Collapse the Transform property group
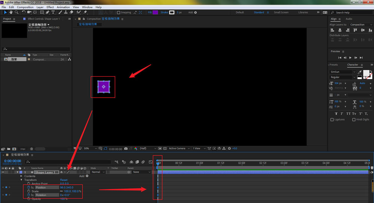Viewport: 374px width, 203px height. [x=21, y=180]
